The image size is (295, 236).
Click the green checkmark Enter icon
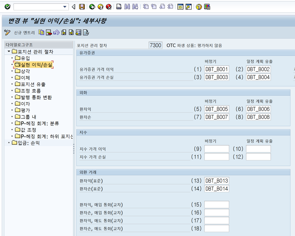pyautogui.click(x=7, y=7)
